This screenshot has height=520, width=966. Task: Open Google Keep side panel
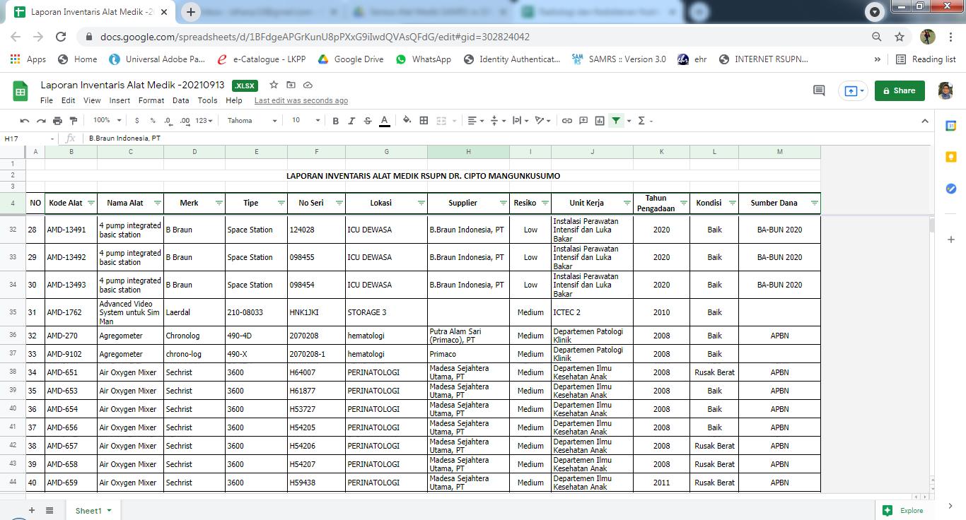tap(951, 157)
